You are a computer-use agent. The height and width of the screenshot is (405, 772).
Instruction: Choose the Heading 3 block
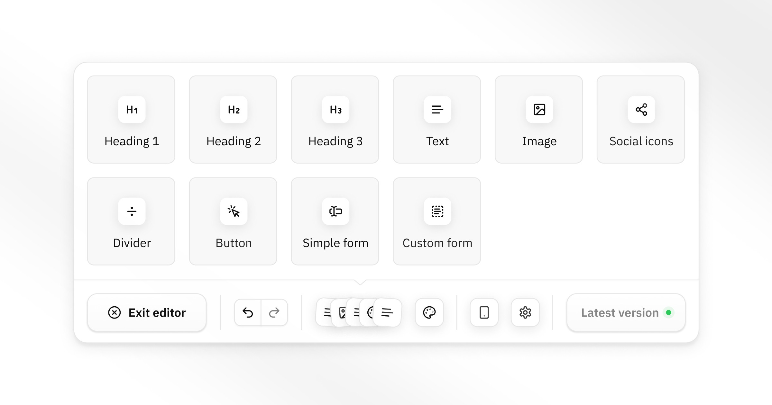click(335, 120)
